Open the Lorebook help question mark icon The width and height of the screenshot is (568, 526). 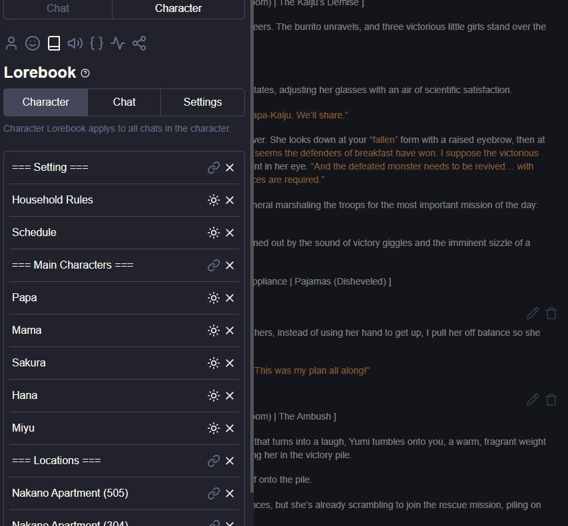[85, 73]
